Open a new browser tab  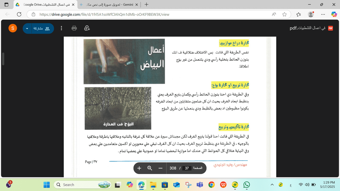[146, 5]
